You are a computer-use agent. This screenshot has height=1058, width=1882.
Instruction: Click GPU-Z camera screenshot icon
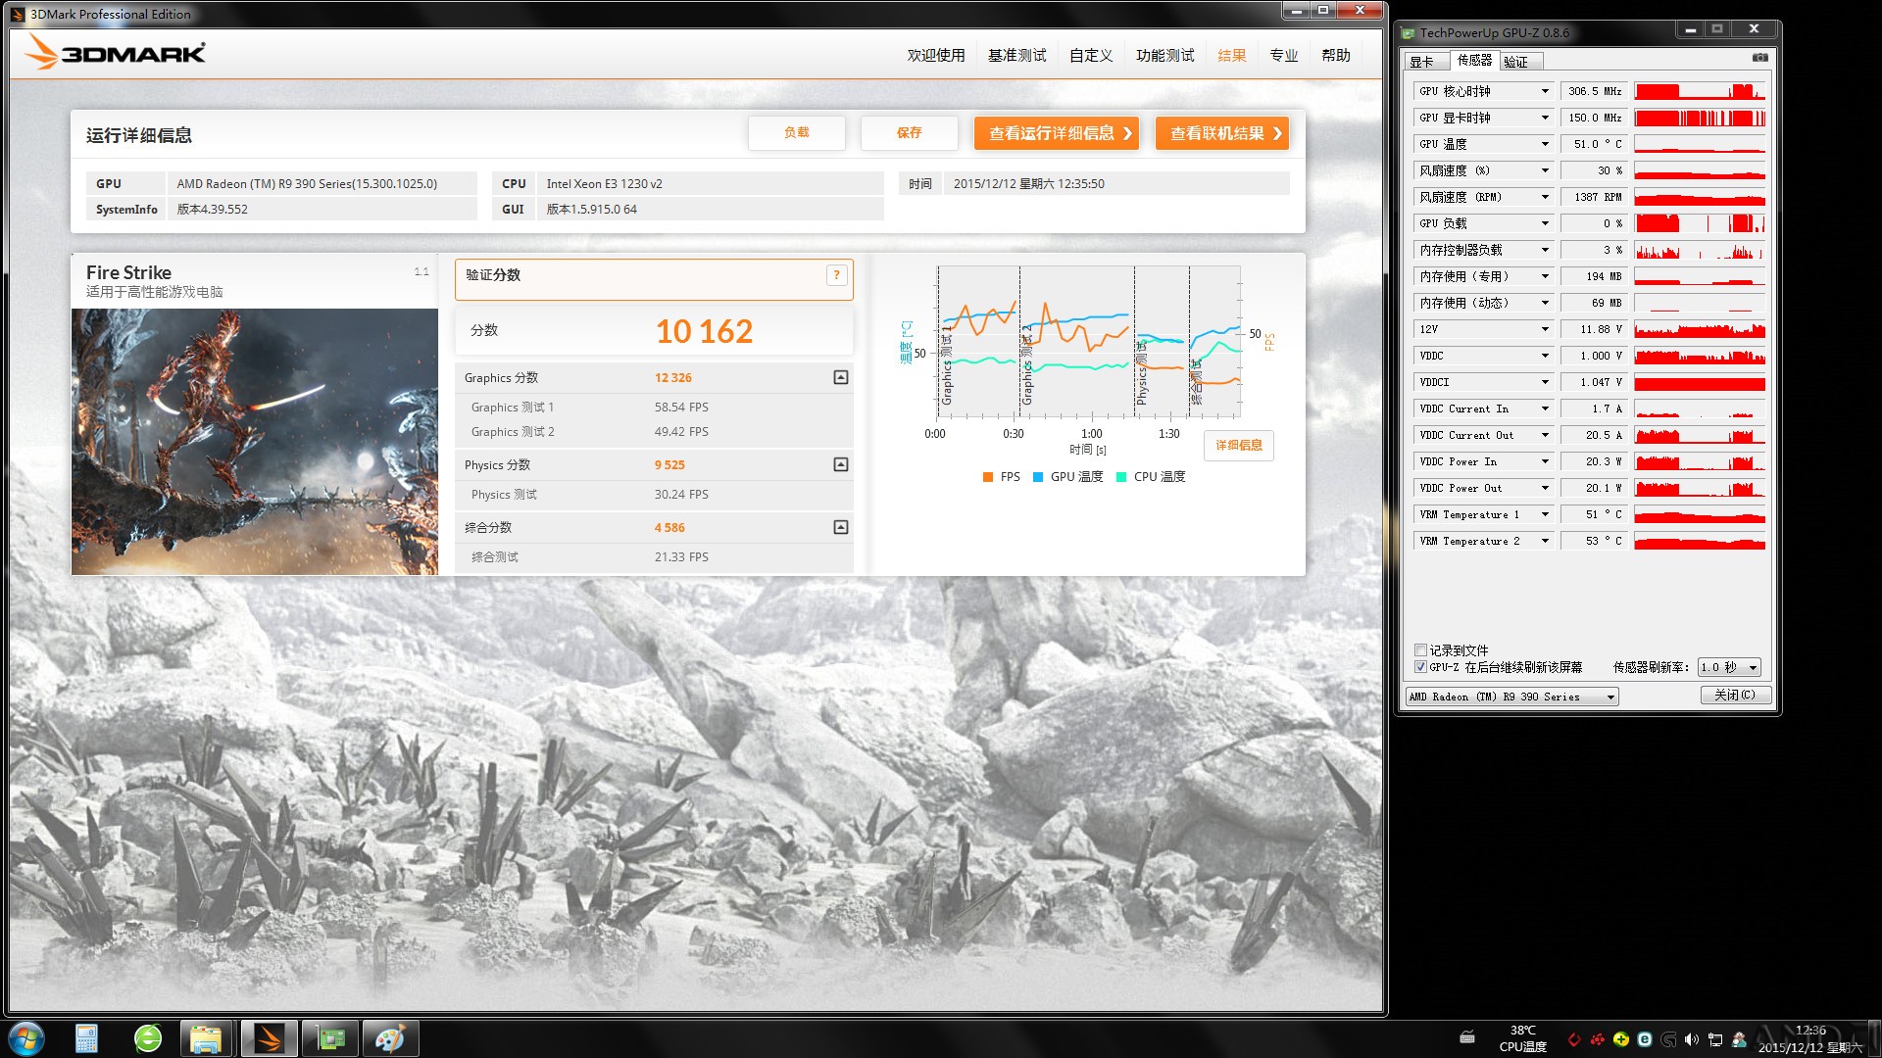1760,58
